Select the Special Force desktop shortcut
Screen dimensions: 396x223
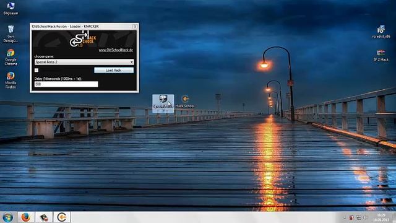click(163, 103)
